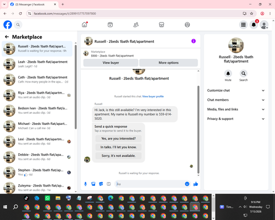Focus the Aa message input field
The image size is (275, 220).
pyautogui.click(x=150, y=184)
